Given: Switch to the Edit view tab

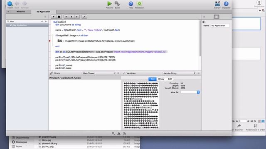Looking at the screenshot, I should [170, 79].
